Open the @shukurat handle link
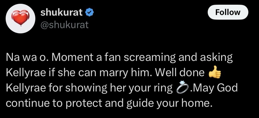This screenshot has width=259, height=118. click(x=64, y=25)
